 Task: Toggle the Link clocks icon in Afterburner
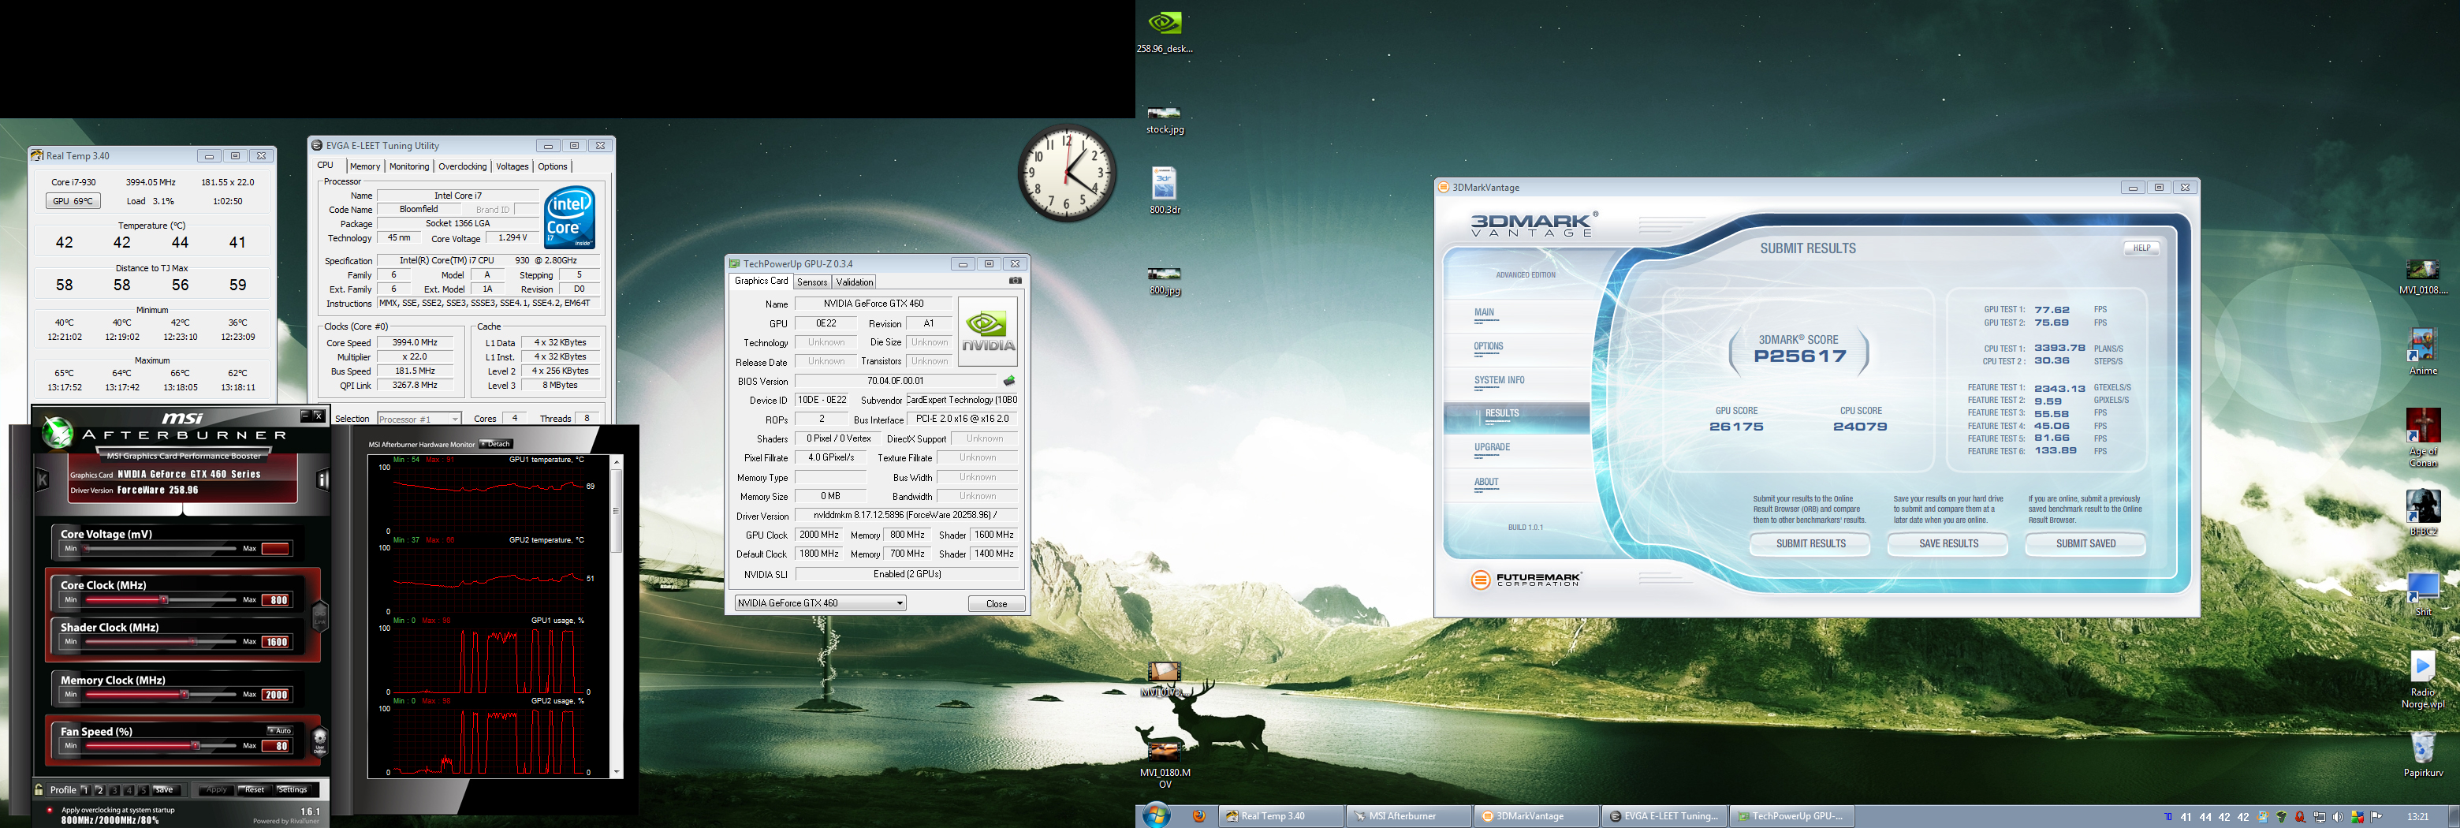320,616
